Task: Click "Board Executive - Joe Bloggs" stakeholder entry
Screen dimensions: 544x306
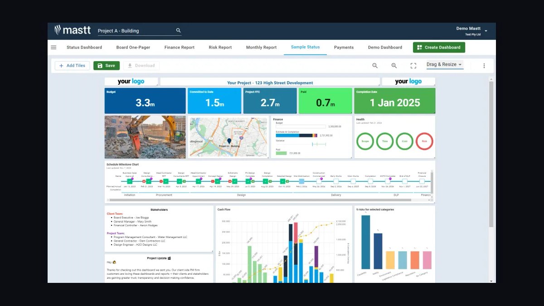Action: click(131, 218)
